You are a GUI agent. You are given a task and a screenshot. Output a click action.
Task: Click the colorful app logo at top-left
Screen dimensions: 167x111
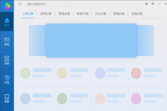[x=7, y=5]
